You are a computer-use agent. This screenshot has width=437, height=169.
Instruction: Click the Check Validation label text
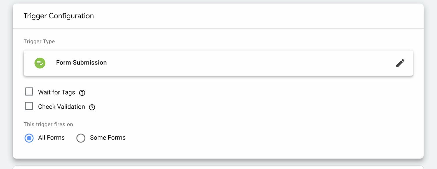[x=61, y=107]
